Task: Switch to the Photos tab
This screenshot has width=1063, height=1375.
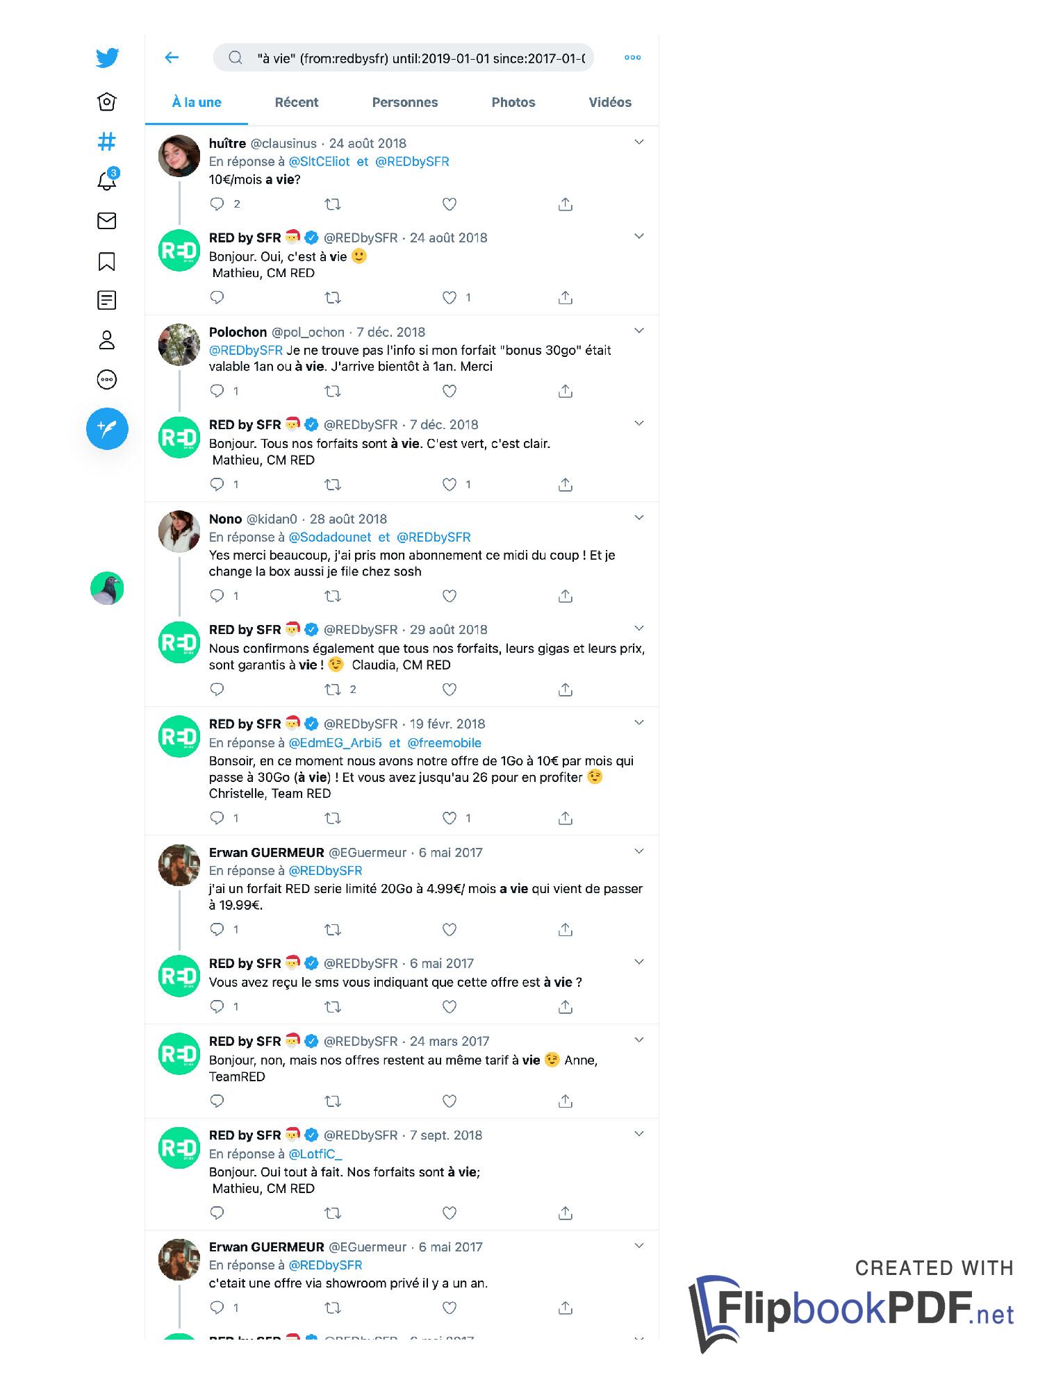Action: tap(513, 103)
